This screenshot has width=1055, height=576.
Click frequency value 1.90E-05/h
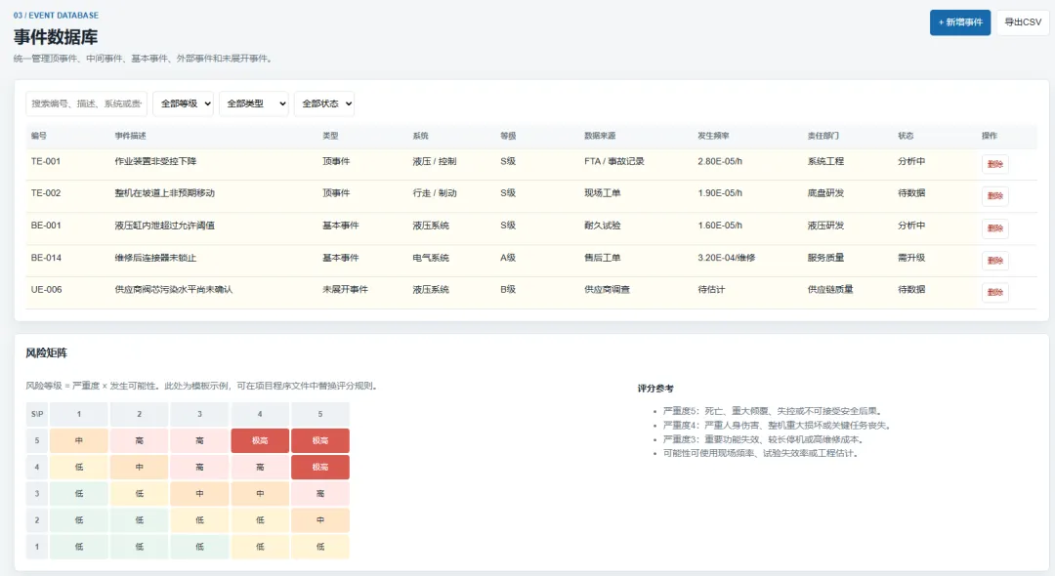pyautogui.click(x=720, y=193)
